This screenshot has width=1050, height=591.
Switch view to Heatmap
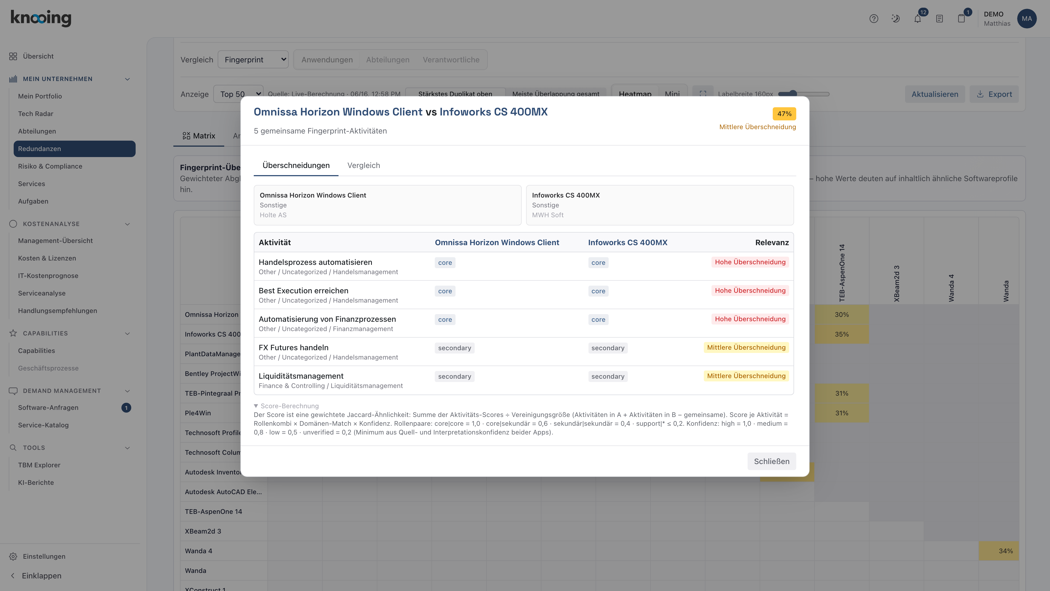click(x=635, y=94)
